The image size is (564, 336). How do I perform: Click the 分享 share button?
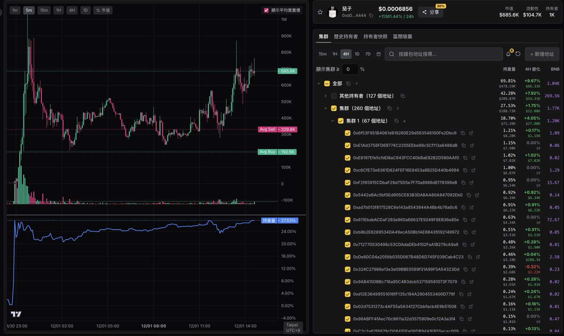pos(431,12)
